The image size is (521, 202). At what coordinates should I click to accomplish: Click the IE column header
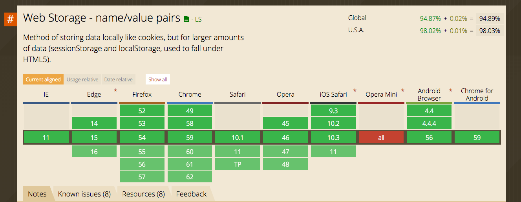pos(46,94)
